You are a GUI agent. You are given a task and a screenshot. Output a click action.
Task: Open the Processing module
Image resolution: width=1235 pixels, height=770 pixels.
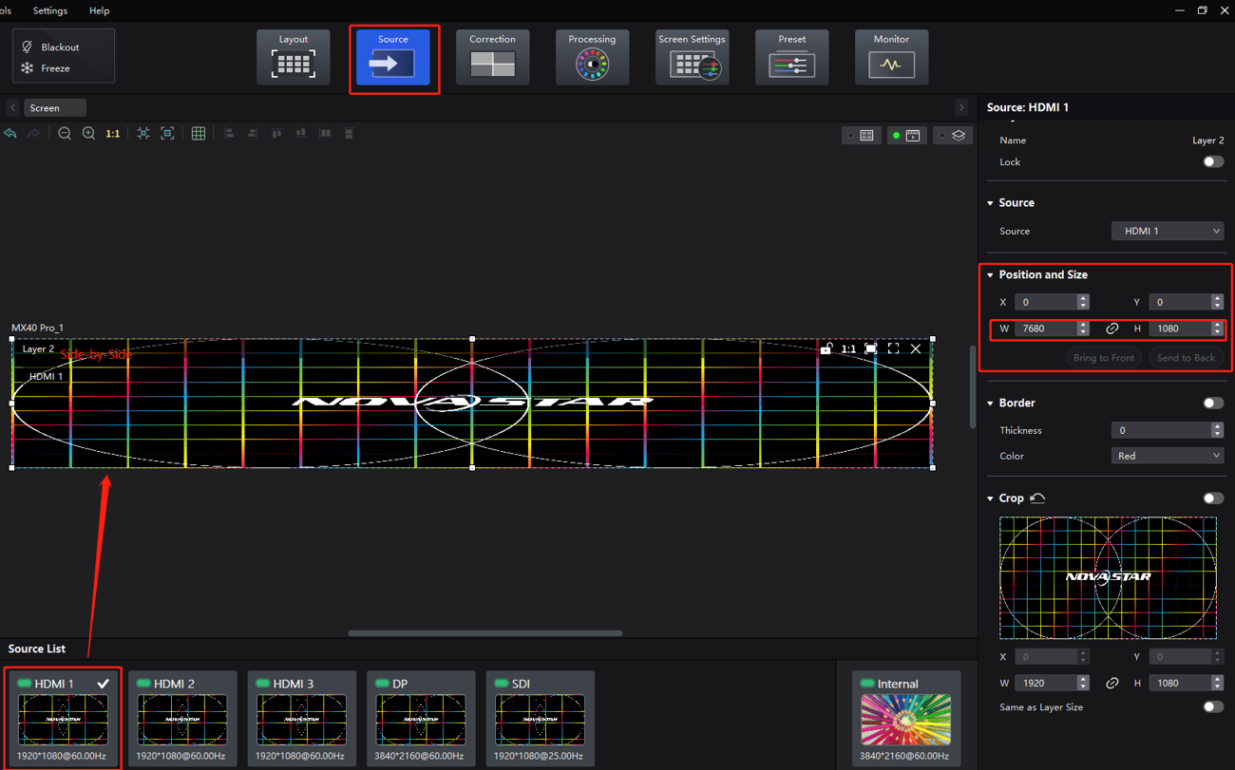pyautogui.click(x=592, y=57)
